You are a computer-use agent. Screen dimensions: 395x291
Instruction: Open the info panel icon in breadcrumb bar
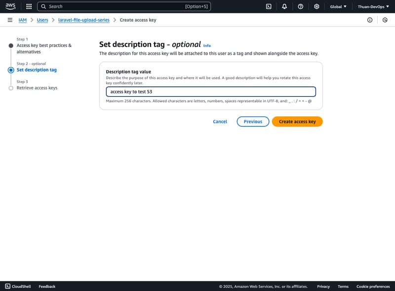(x=370, y=20)
